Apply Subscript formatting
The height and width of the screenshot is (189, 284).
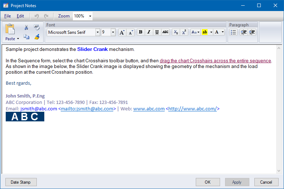click(176, 32)
